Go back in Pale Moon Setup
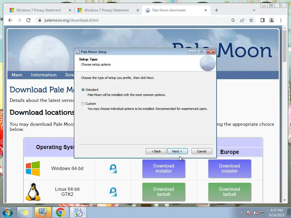 click(x=156, y=151)
